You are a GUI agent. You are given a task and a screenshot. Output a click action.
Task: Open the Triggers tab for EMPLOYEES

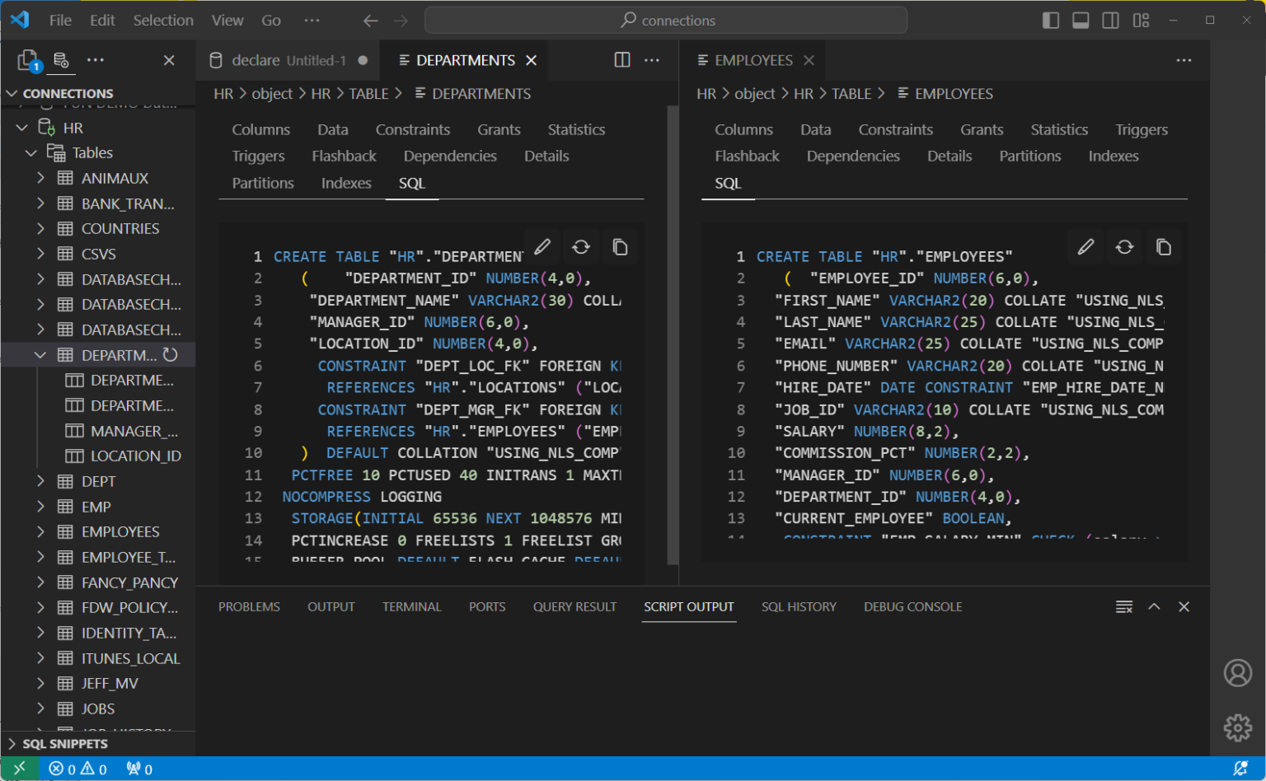tap(1141, 129)
